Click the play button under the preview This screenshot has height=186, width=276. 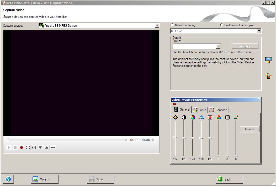tap(9, 147)
